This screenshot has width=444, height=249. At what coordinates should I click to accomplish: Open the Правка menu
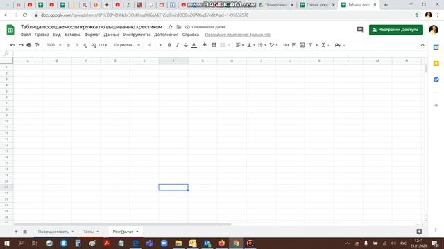42,35
